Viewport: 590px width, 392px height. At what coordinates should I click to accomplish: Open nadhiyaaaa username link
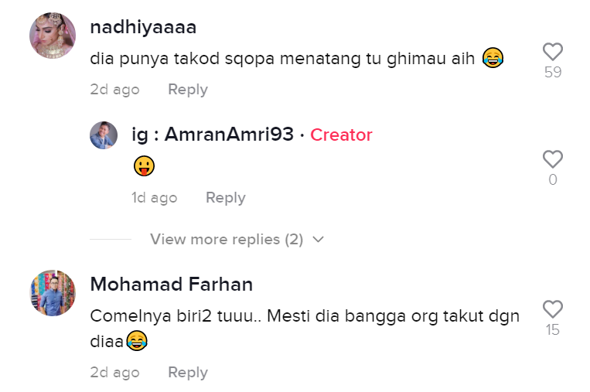point(143,28)
